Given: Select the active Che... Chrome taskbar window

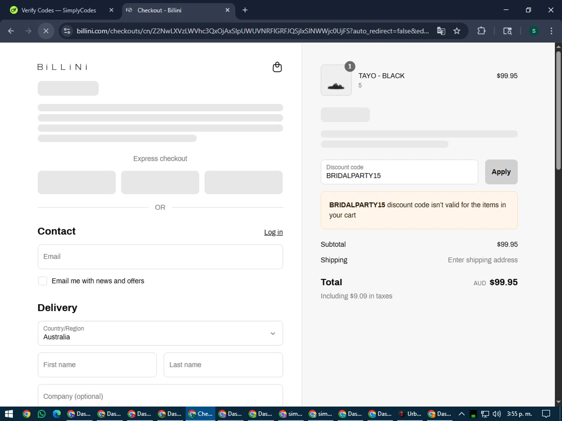Looking at the screenshot, I should pyautogui.click(x=200, y=414).
